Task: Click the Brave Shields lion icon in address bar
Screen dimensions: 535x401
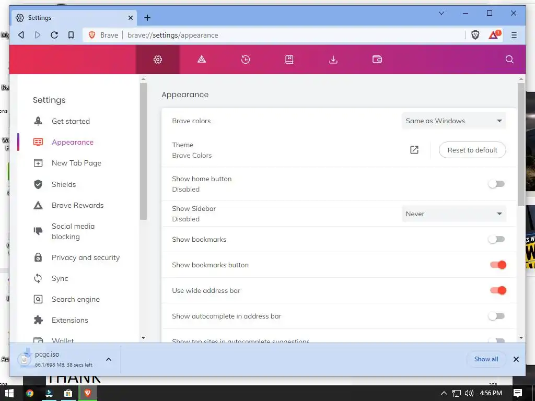Action: pyautogui.click(x=475, y=35)
